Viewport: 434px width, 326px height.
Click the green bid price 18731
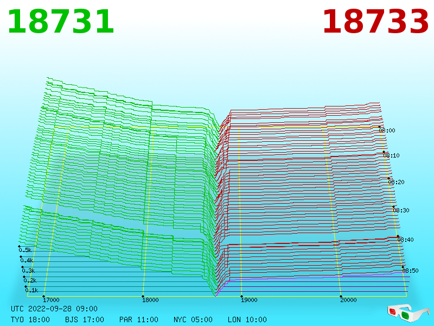point(61,22)
